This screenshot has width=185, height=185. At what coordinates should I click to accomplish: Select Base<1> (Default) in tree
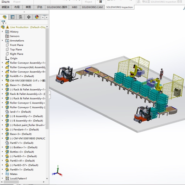coord(21,85)
